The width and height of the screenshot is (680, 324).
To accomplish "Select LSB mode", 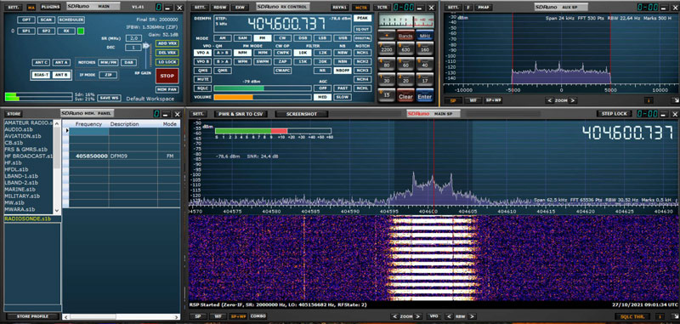I will (x=322, y=38).
